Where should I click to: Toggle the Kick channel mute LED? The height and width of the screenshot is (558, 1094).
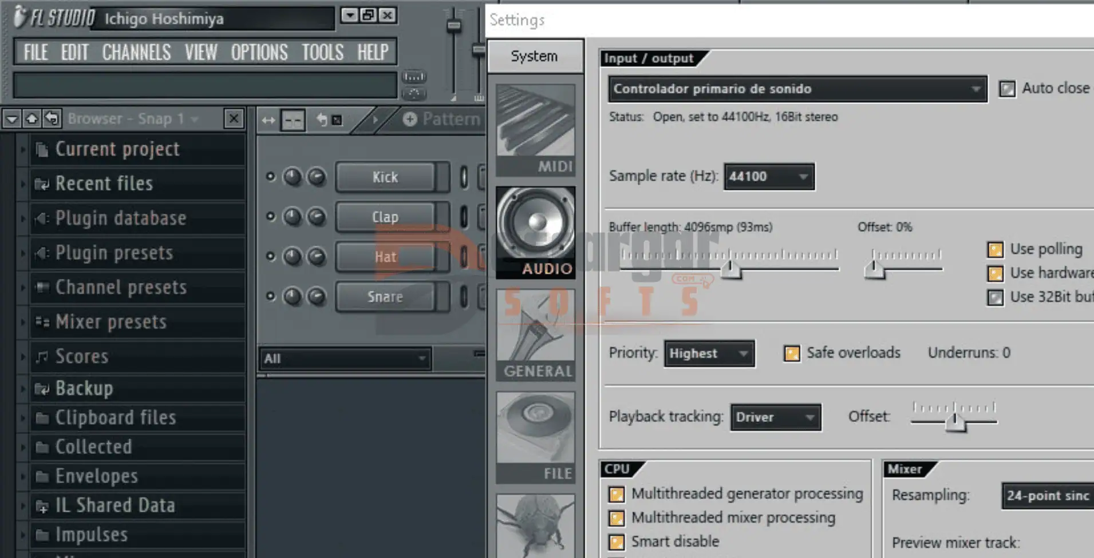click(270, 177)
